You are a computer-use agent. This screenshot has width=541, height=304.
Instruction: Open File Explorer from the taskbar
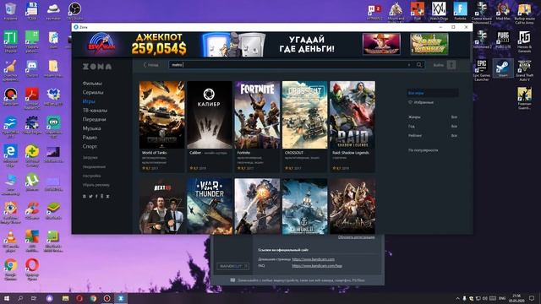66,298
